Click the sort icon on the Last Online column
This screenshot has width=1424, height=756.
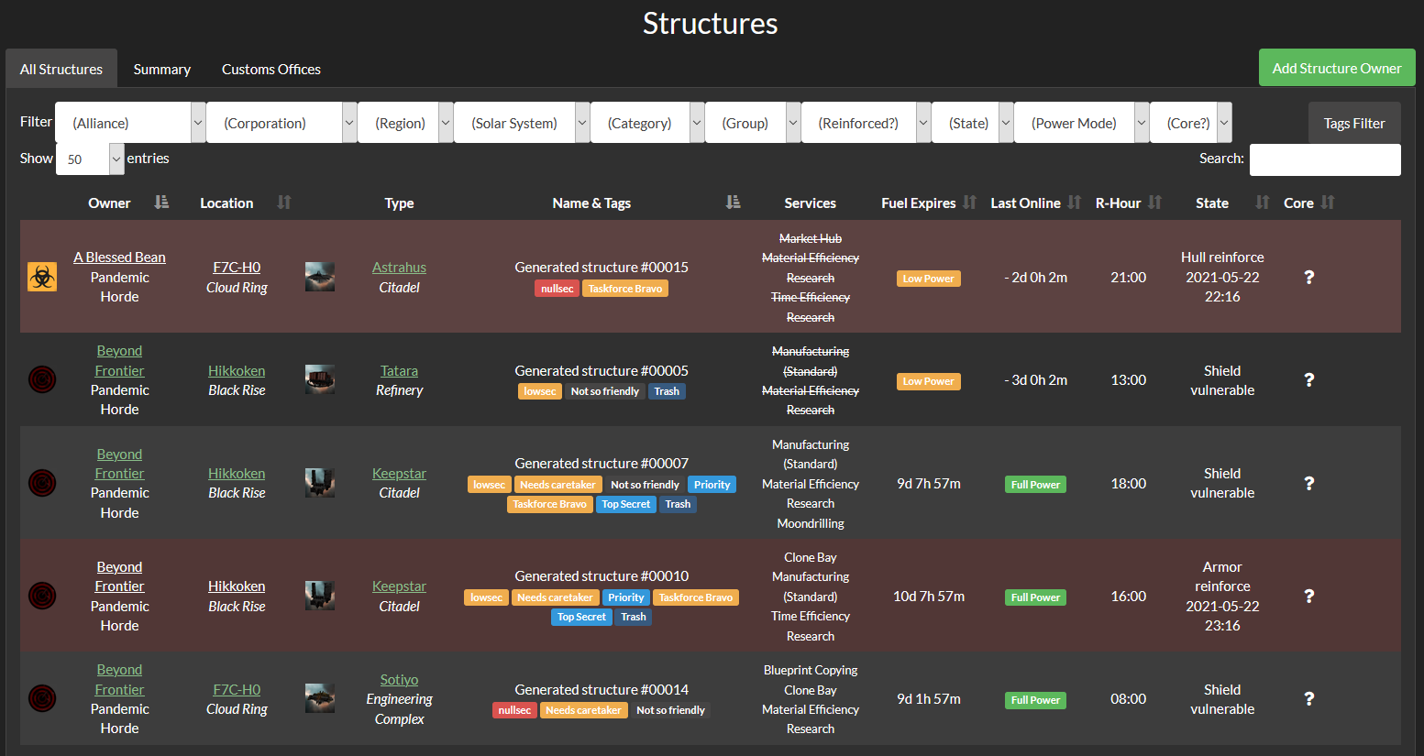pyautogui.click(x=1074, y=203)
